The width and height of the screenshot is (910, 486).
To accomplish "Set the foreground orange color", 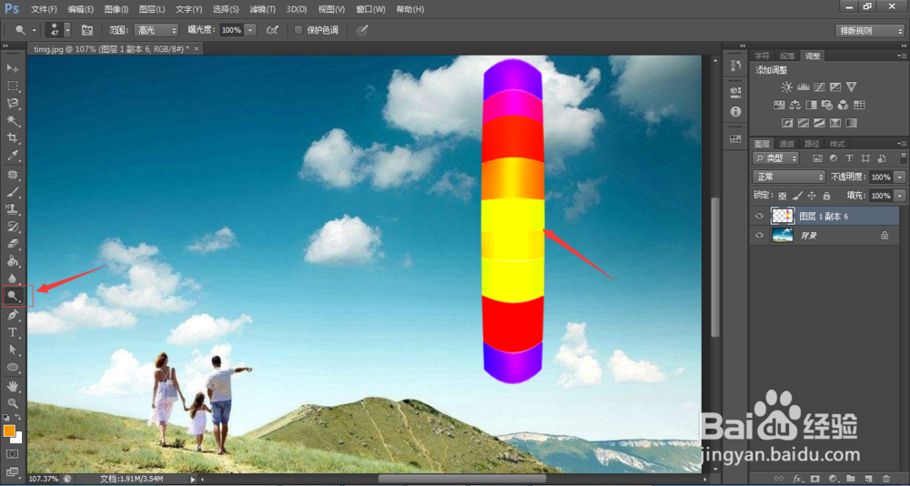I will coord(9,430).
